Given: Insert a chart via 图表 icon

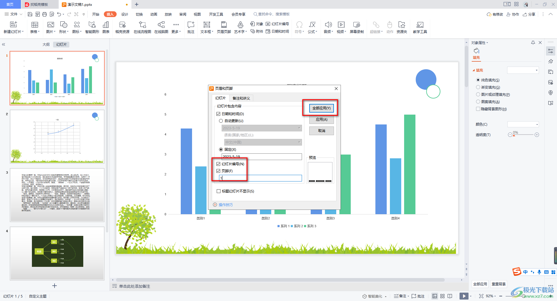Looking at the screenshot, I should tap(106, 27).
